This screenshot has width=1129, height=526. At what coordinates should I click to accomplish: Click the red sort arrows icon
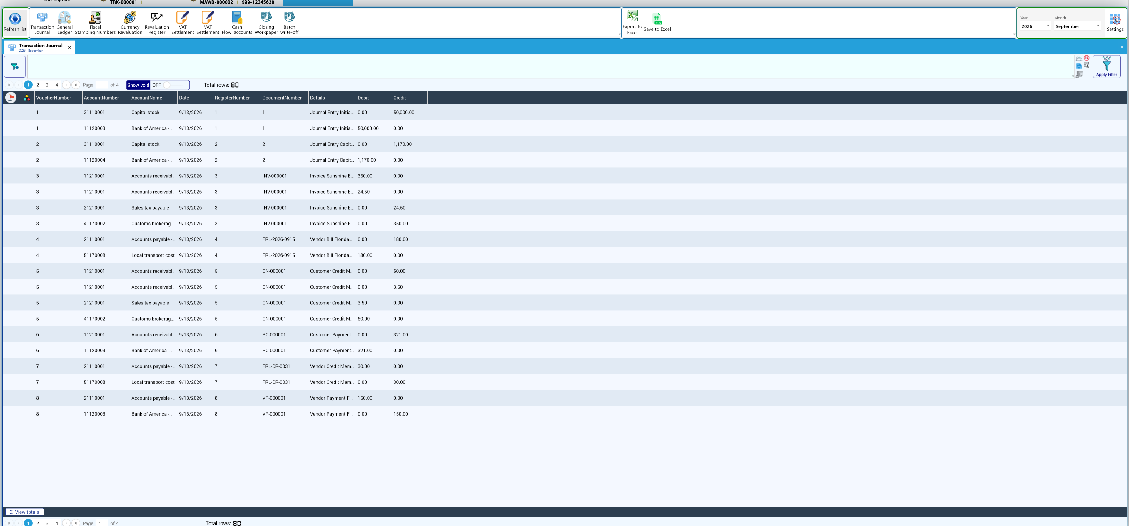[x=1086, y=58]
